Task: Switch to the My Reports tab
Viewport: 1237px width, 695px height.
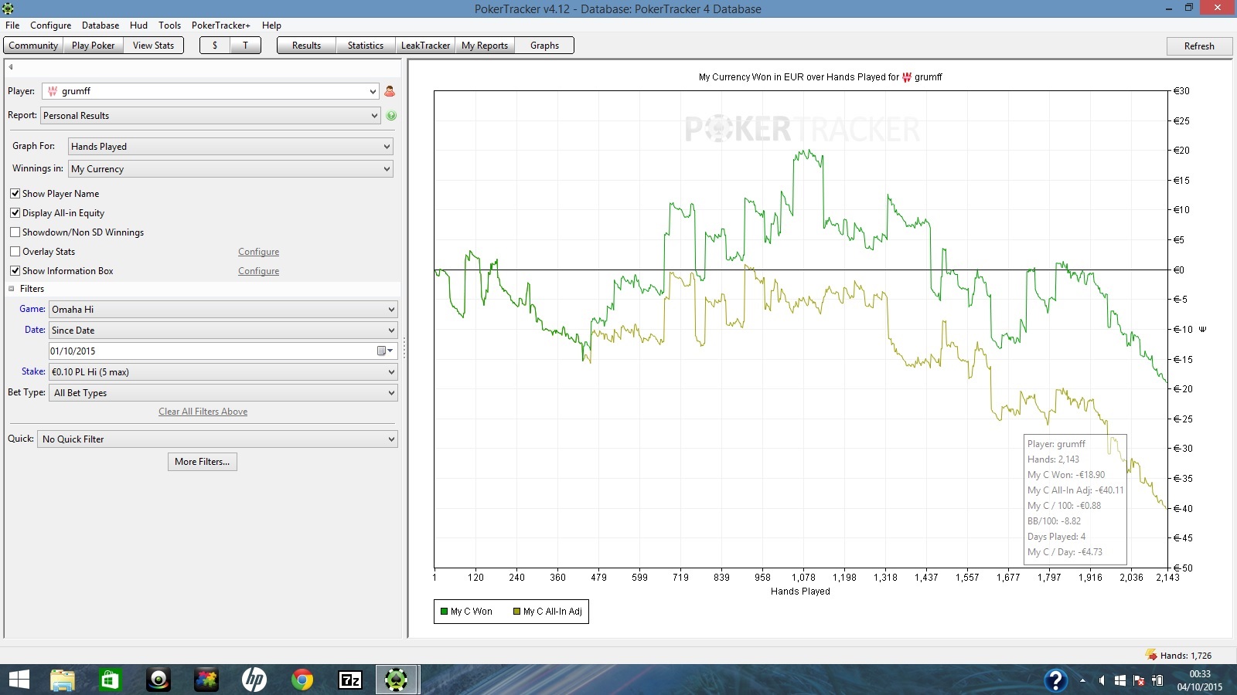Action: [x=485, y=46]
